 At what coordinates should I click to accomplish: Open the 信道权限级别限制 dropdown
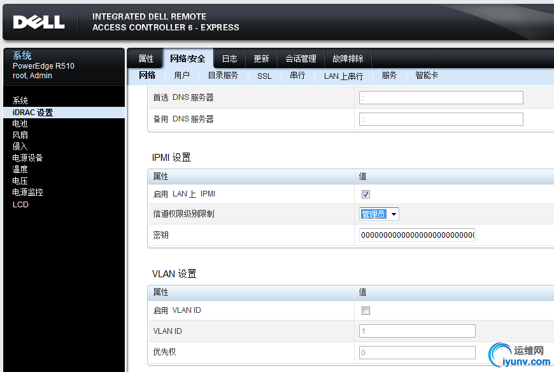coord(379,214)
